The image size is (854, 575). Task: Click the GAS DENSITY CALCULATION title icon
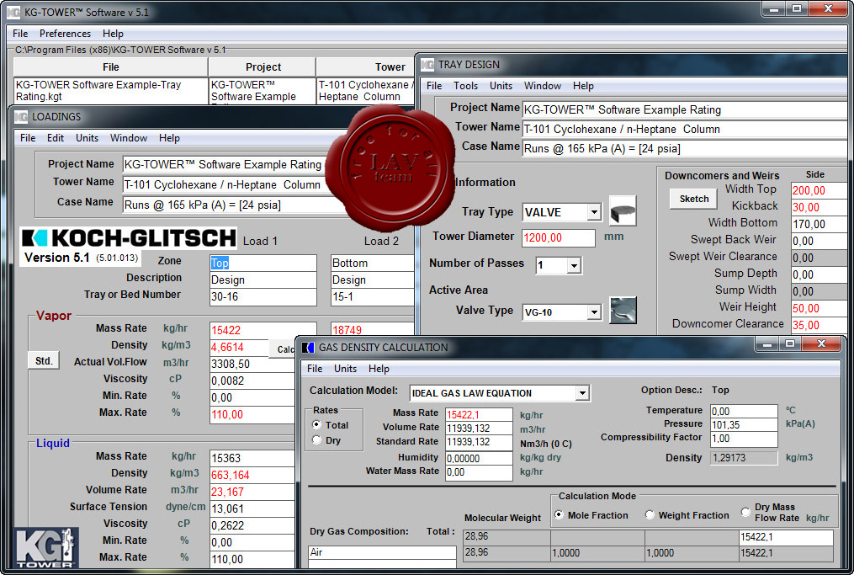coord(308,347)
